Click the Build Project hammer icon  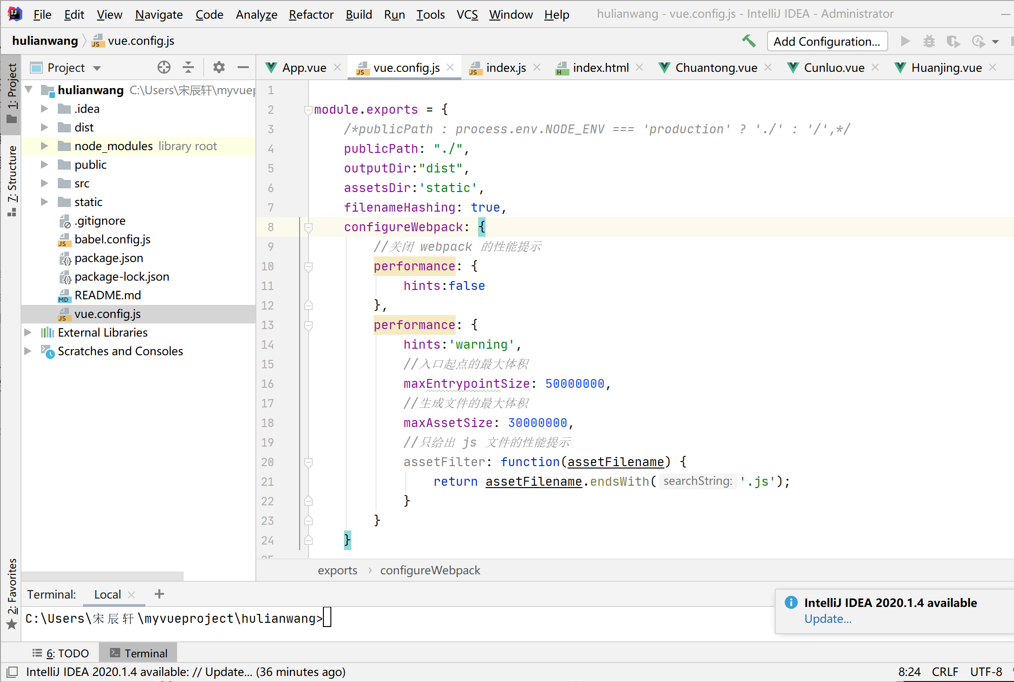pos(748,41)
